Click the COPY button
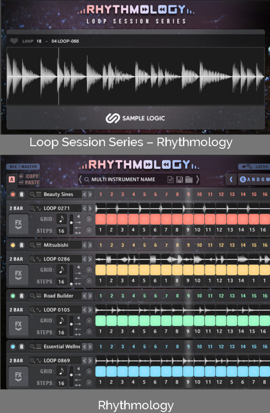Image resolution: width=270 pixels, height=413 pixels. point(32,176)
